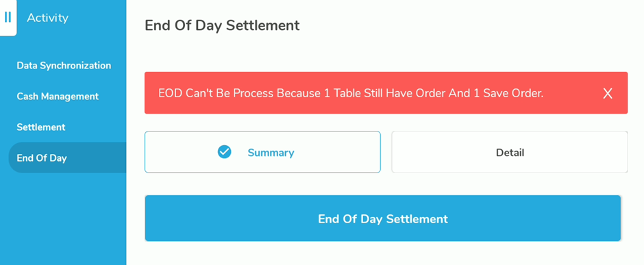
Task: Open Data Synchronization from the sidebar
Action: point(64,66)
